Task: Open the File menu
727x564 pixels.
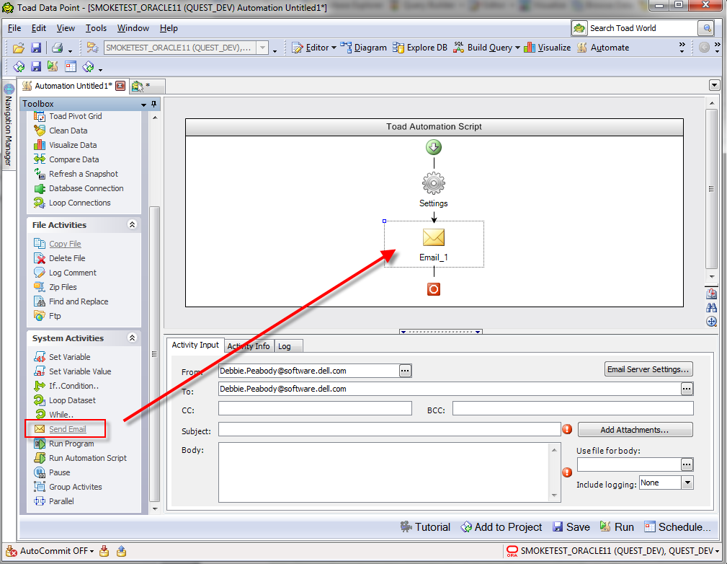Action: (x=14, y=28)
